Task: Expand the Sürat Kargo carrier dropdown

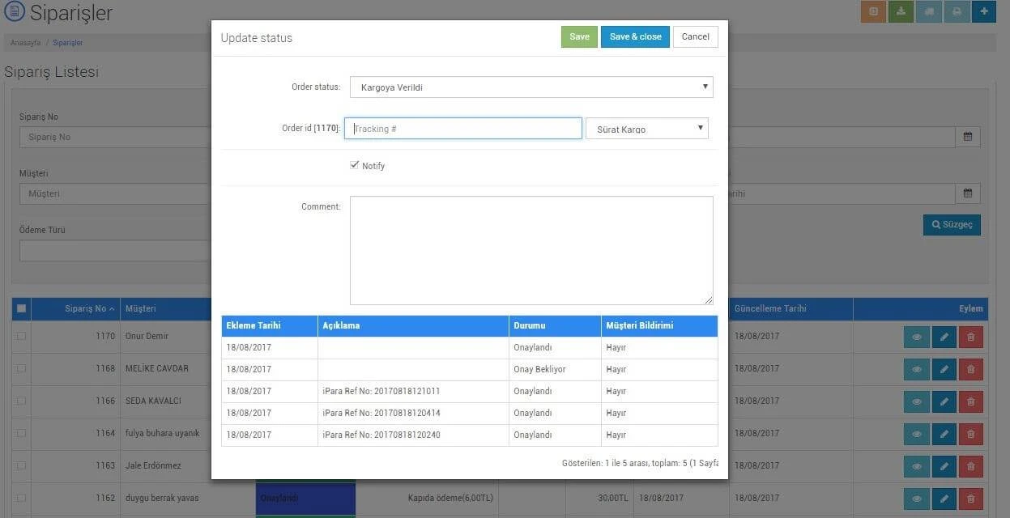Action: (x=646, y=129)
